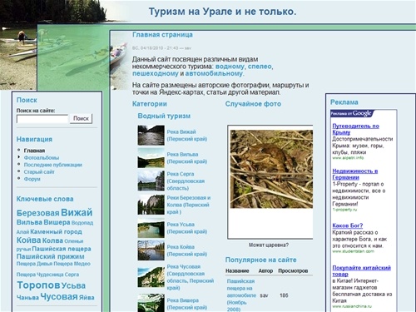416x312 pixels.
Task: Open Река Койва (Пермский край) link
Action: pos(187,250)
